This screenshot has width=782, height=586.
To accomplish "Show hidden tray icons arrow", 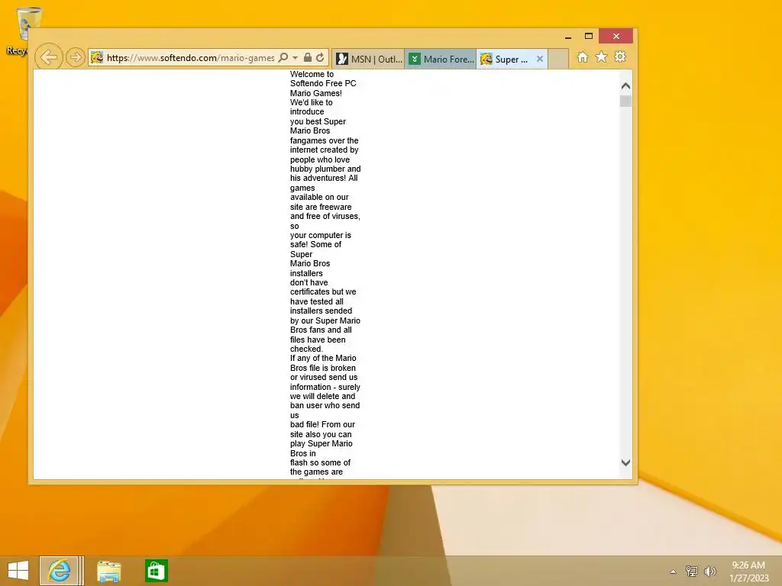I will (x=674, y=572).
